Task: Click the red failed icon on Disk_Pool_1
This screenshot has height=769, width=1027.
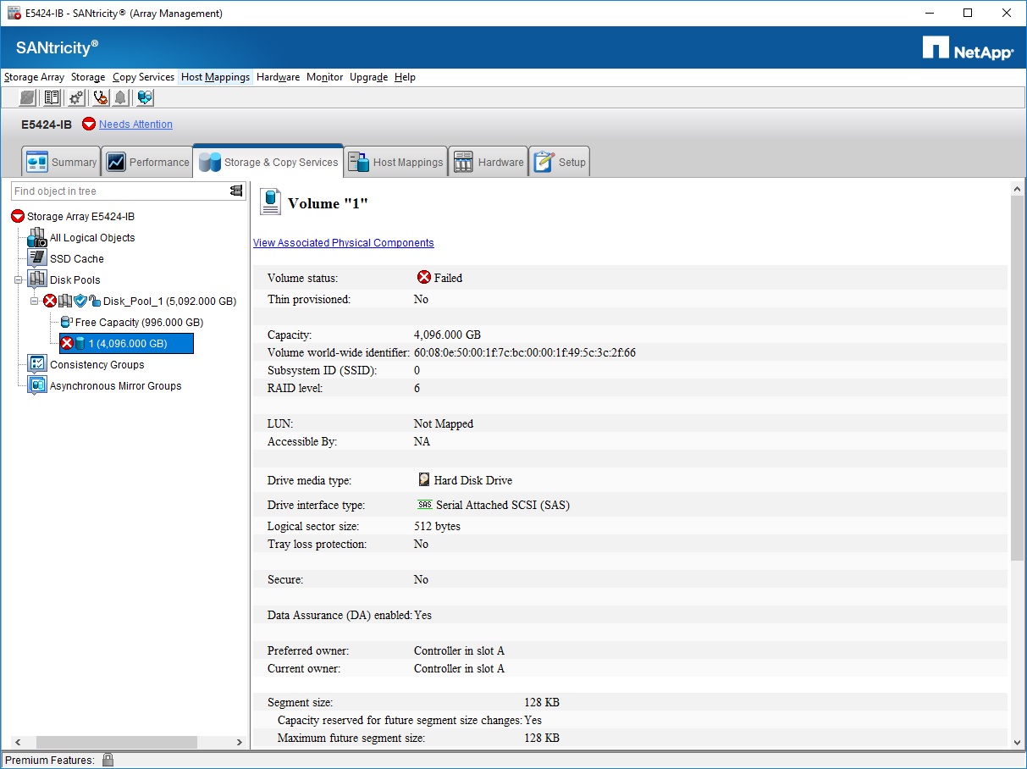Action: click(x=50, y=302)
